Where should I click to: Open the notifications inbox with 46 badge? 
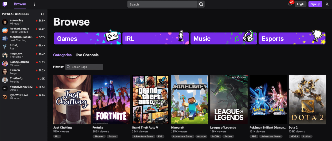290,4
